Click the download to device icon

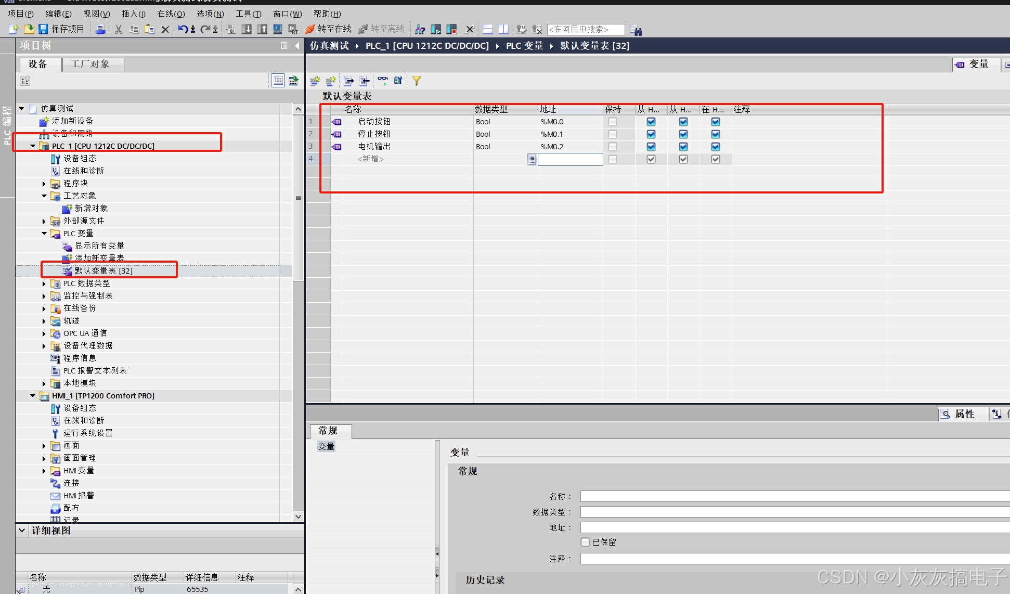click(247, 29)
